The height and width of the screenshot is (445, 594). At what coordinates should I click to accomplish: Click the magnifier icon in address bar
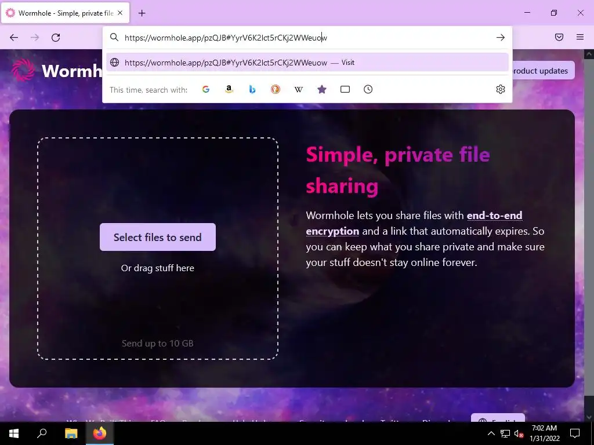pyautogui.click(x=114, y=37)
